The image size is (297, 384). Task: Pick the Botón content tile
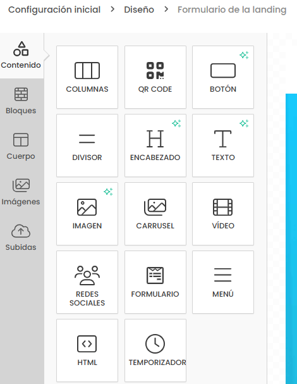(x=223, y=77)
